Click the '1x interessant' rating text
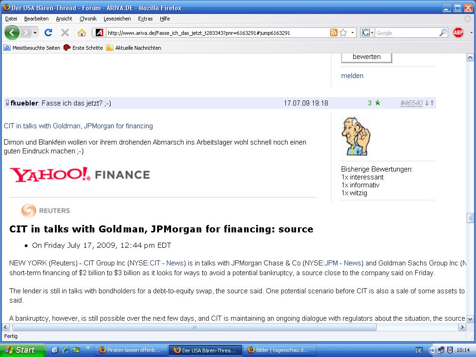 [x=362, y=177]
